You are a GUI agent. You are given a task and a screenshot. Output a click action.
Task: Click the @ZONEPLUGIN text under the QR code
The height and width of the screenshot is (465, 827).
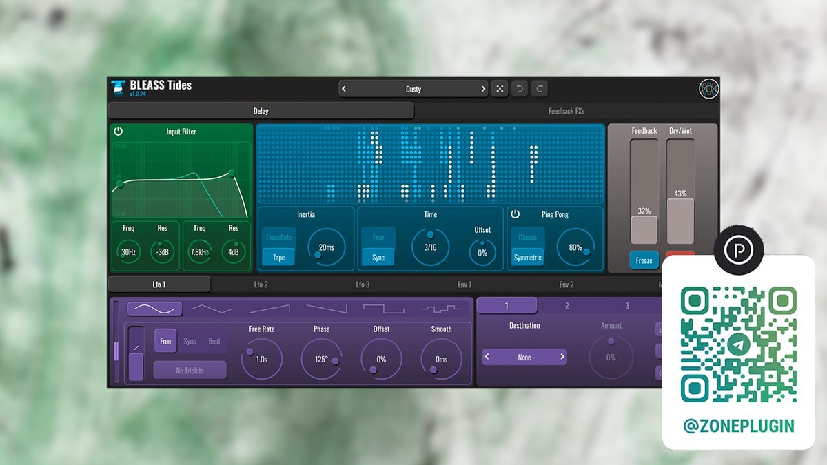click(x=739, y=426)
